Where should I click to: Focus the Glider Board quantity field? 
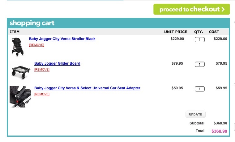[200, 64]
